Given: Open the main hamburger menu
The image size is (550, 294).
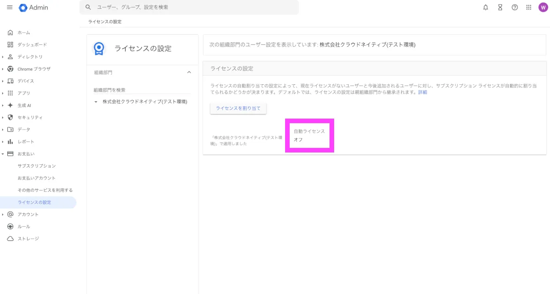Looking at the screenshot, I should point(10,7).
